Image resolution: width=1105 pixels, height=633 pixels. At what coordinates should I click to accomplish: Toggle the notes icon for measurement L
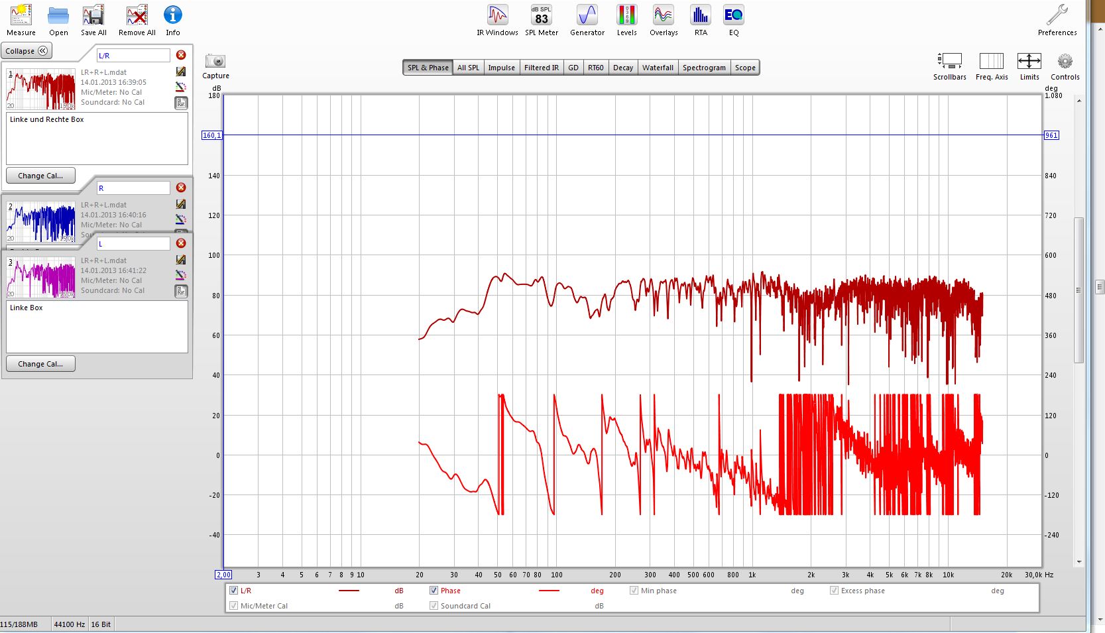pos(181,291)
